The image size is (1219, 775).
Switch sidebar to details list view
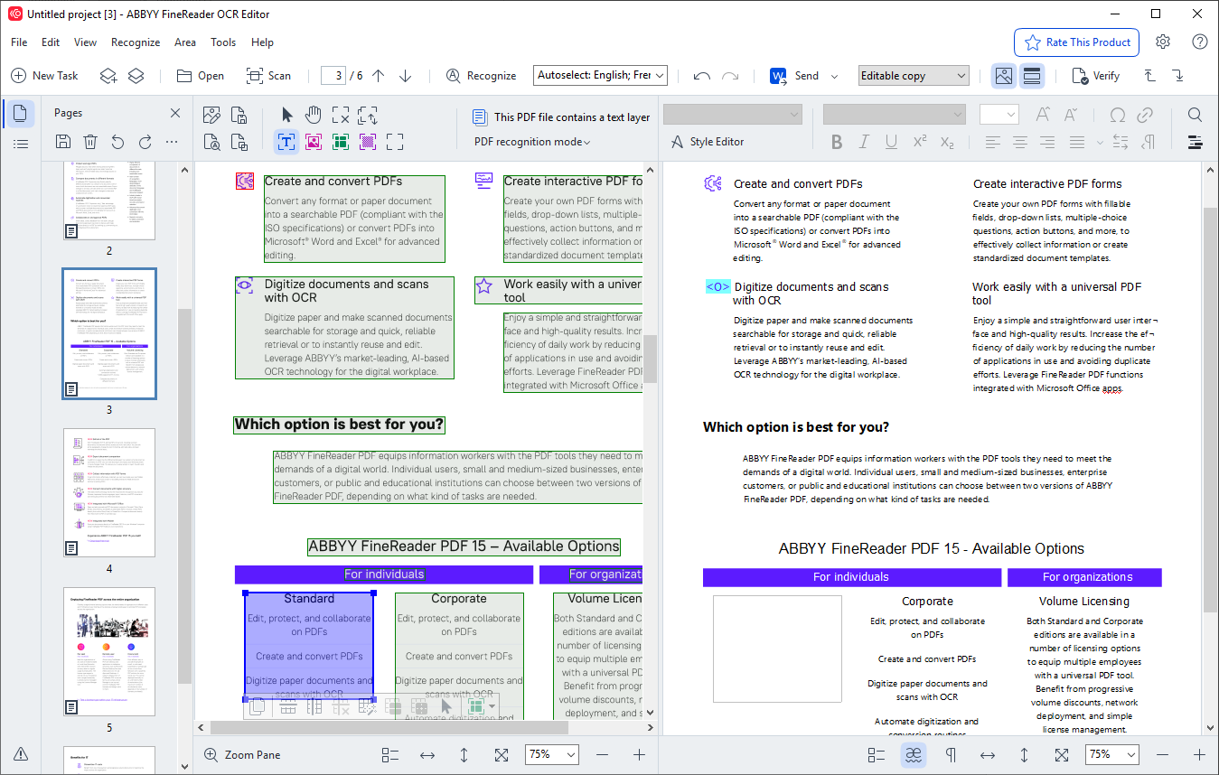point(20,145)
